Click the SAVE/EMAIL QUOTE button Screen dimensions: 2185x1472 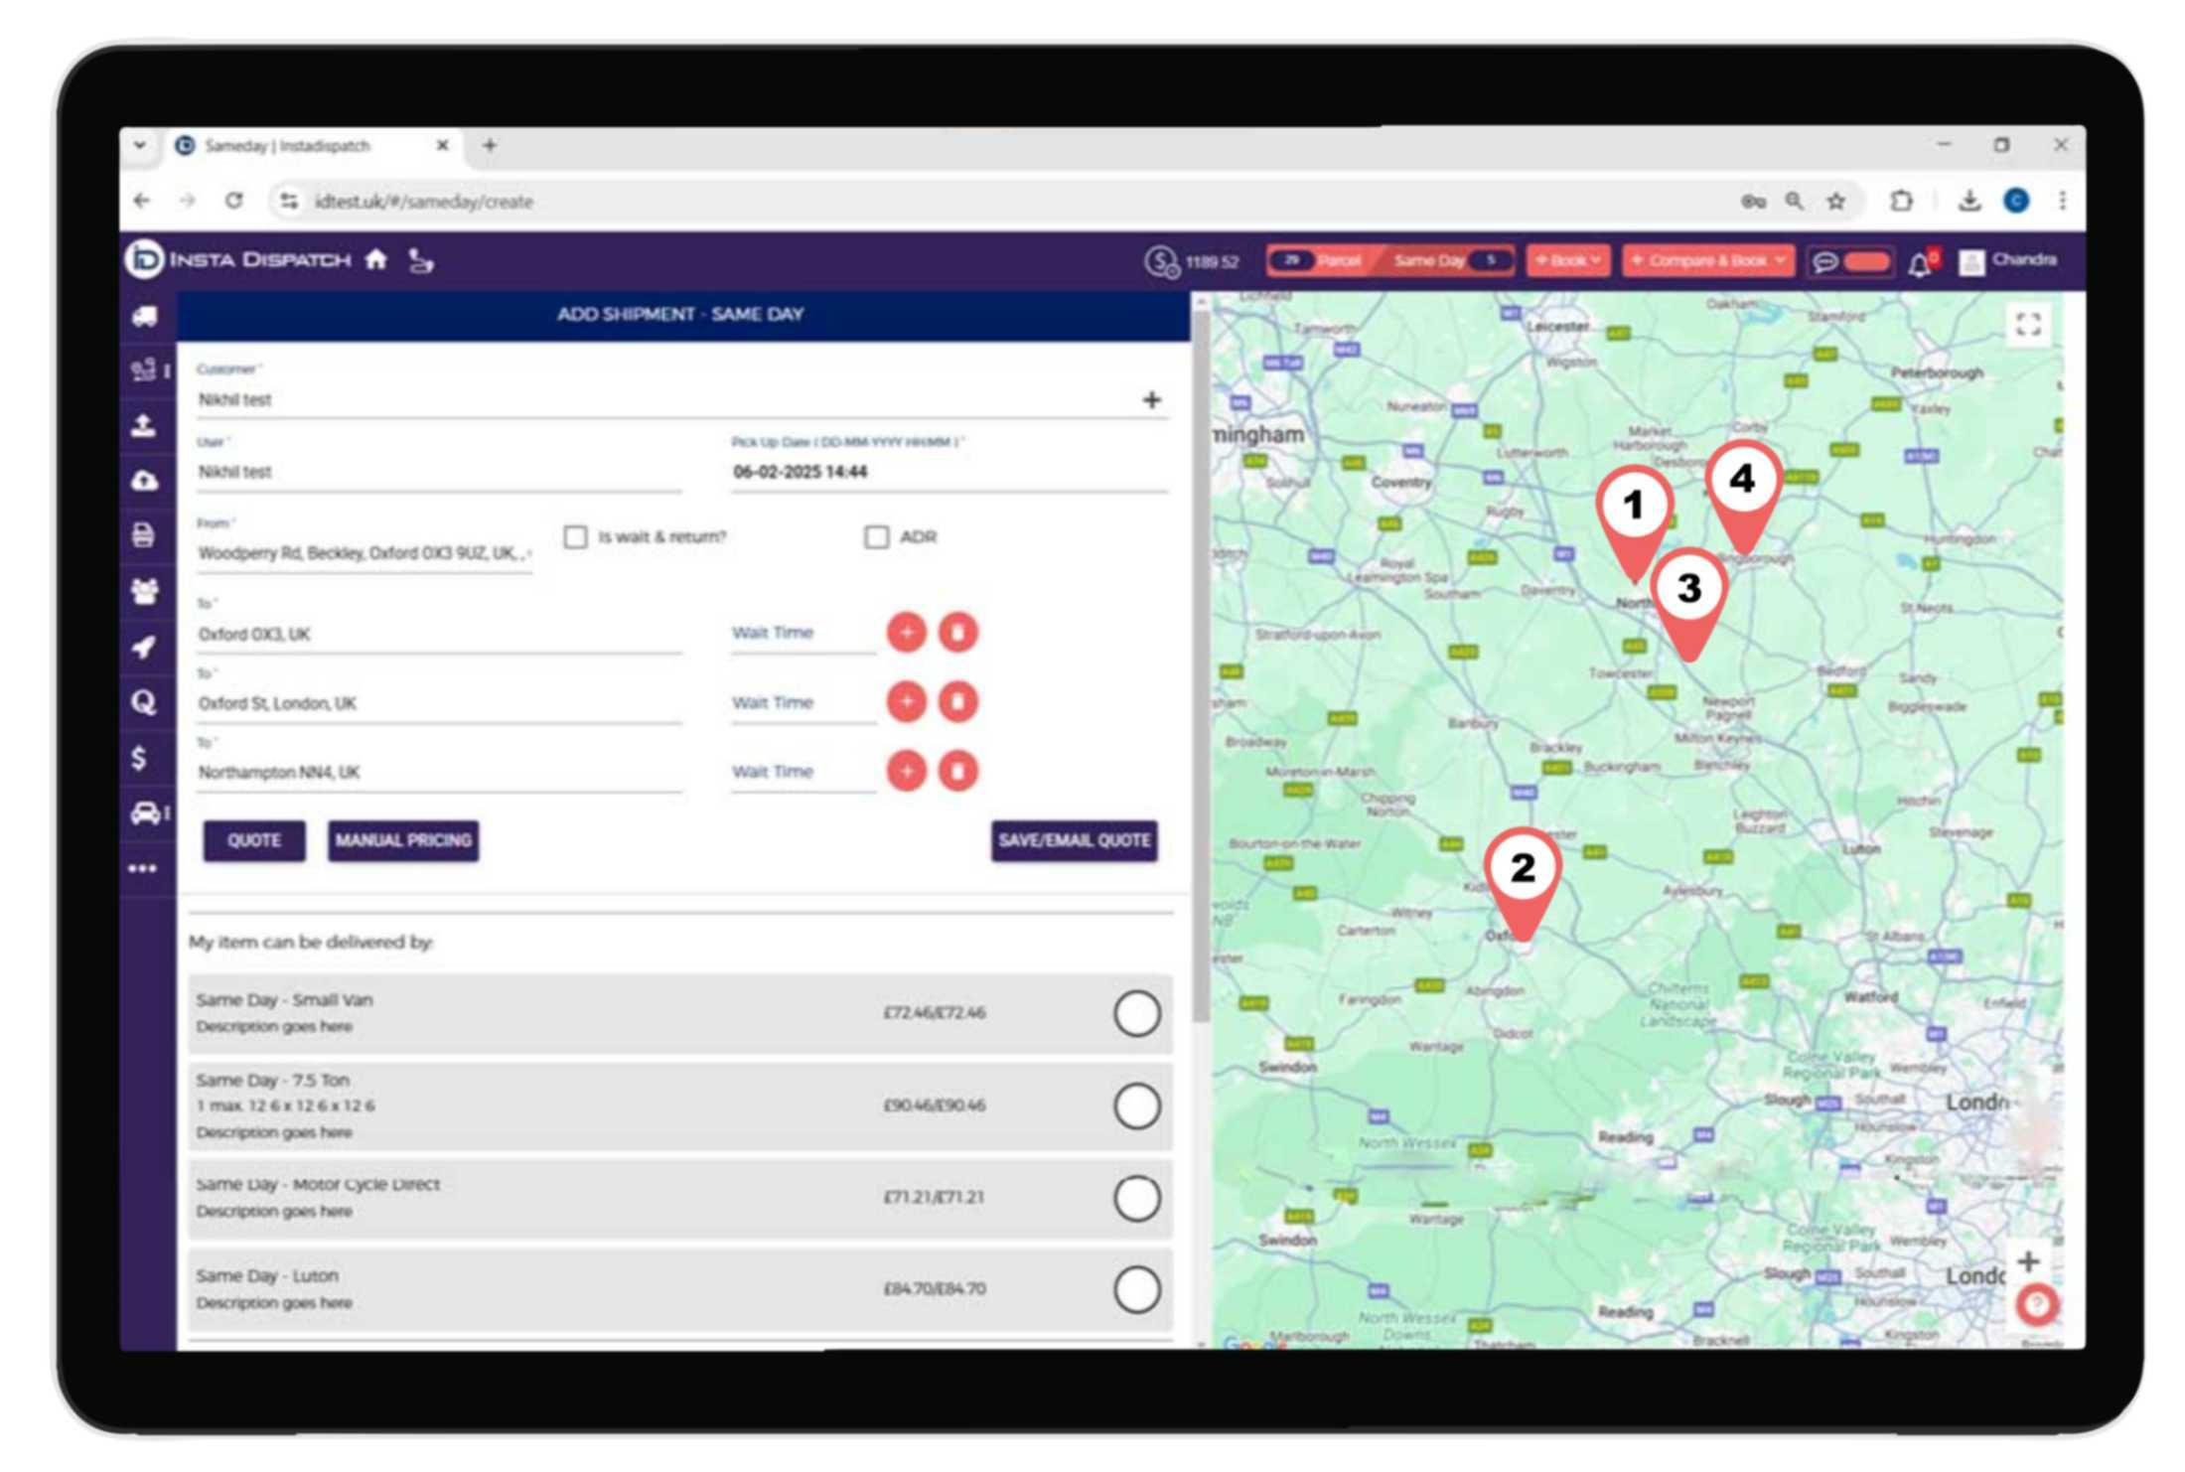pyautogui.click(x=1074, y=840)
